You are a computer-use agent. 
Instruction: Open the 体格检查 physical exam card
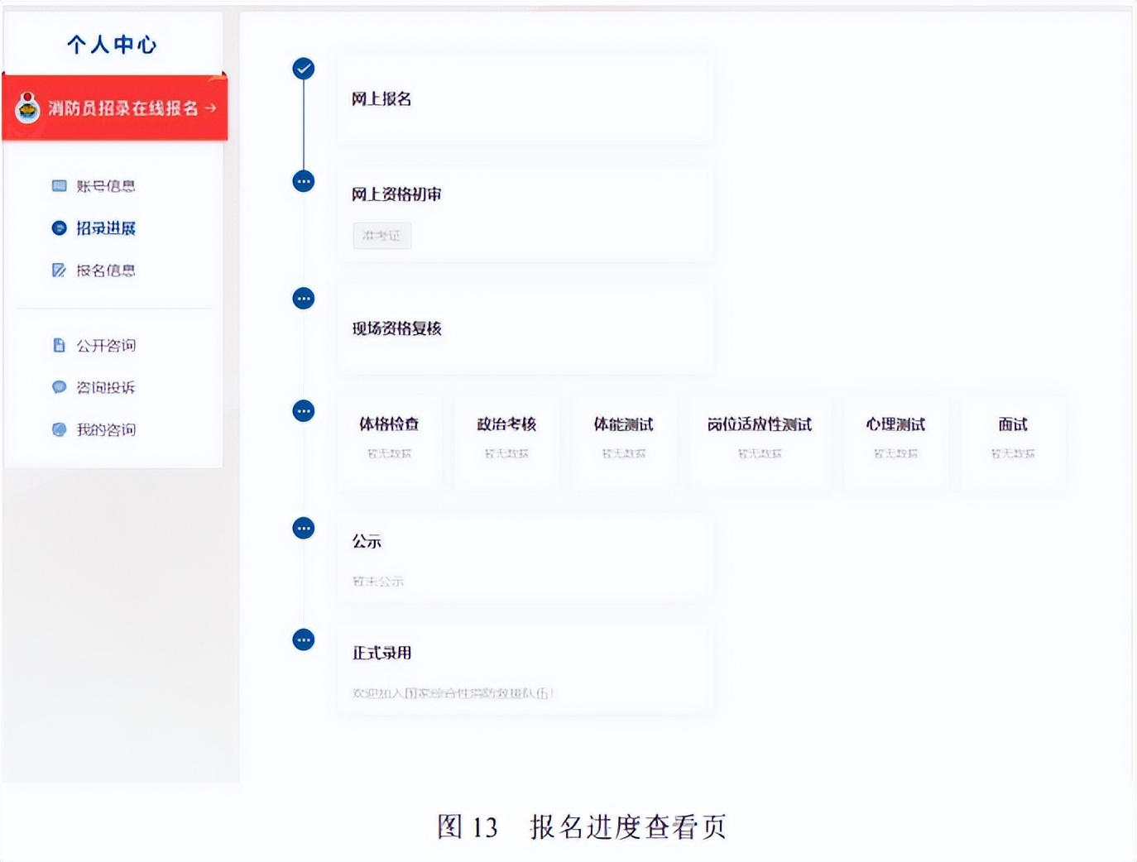[389, 440]
